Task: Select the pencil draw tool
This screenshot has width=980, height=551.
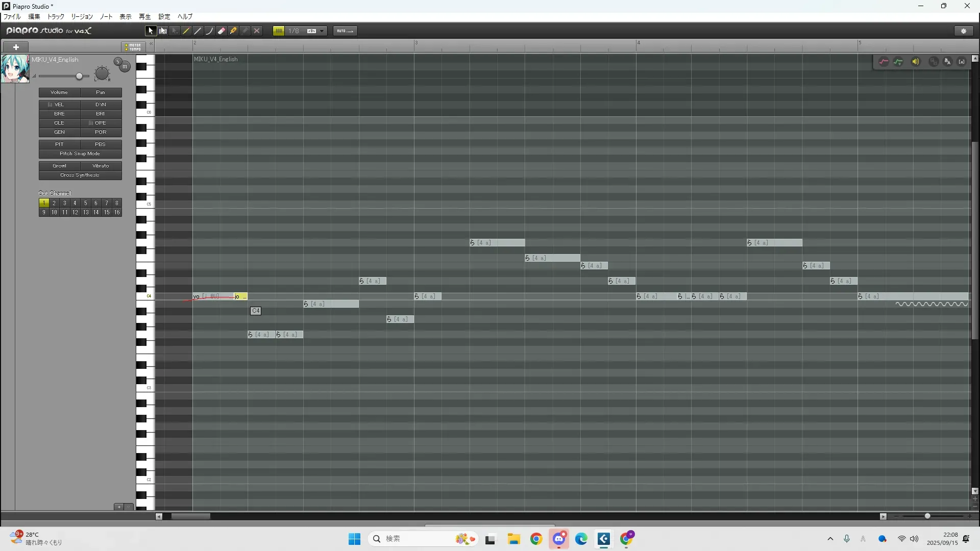Action: coord(186,31)
